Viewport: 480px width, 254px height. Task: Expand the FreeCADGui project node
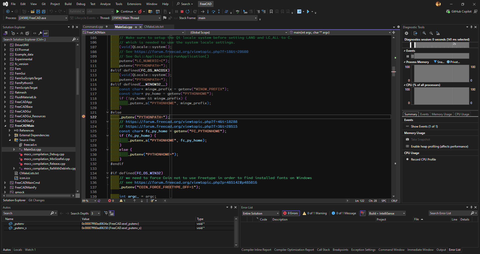(x=5, y=111)
